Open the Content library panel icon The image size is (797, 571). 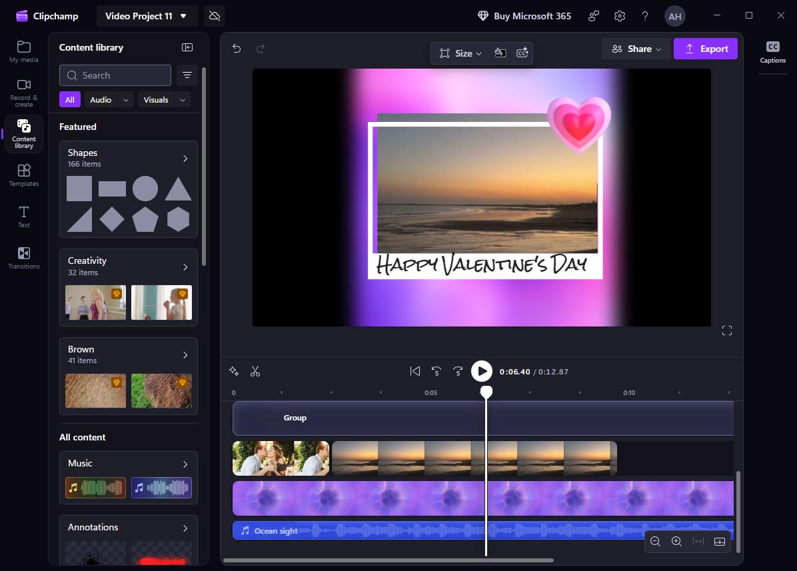click(23, 133)
